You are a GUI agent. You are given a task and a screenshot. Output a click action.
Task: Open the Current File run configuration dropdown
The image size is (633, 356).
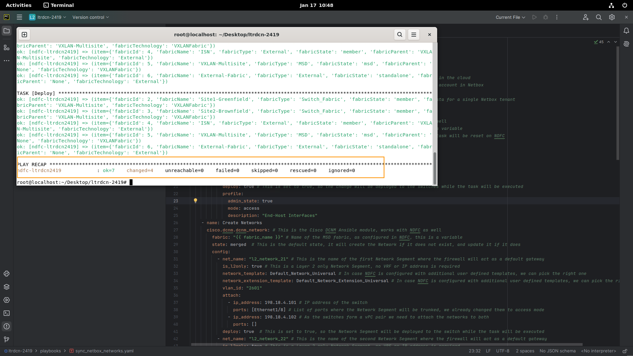510,17
